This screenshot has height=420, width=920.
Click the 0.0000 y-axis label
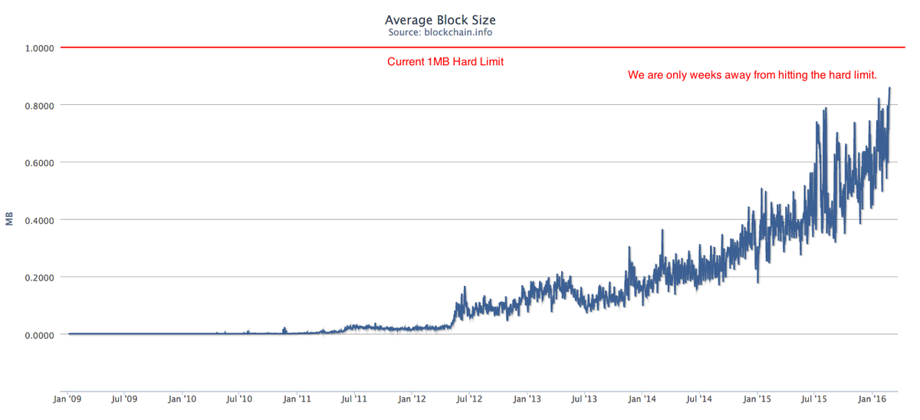point(39,335)
